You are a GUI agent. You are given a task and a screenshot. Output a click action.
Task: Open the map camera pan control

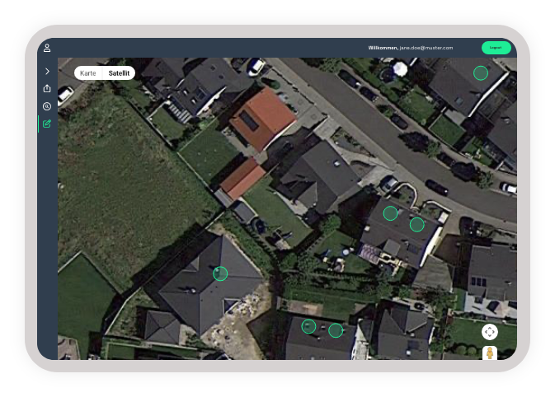490,332
